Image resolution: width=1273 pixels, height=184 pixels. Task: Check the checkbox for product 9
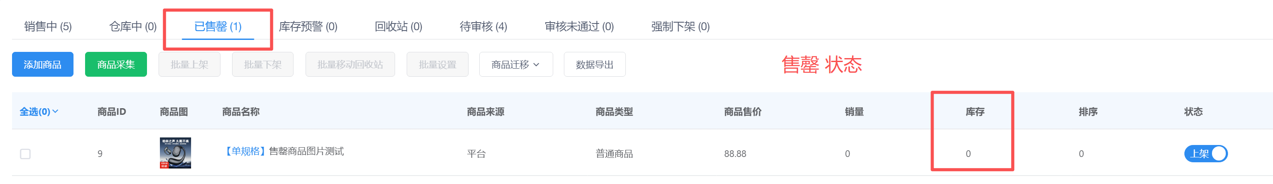tap(25, 154)
